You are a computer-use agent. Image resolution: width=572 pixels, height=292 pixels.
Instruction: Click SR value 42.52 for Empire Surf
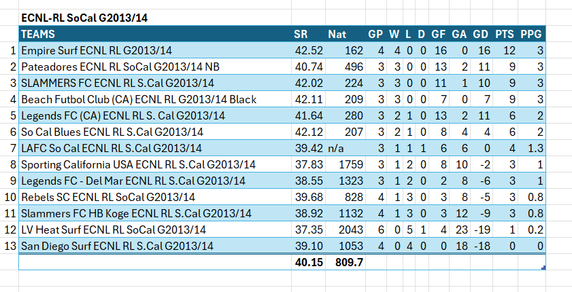(x=308, y=50)
